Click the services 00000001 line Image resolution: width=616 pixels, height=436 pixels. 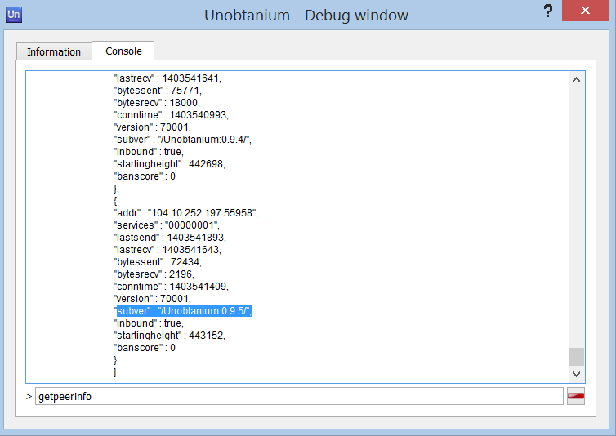coord(167,225)
